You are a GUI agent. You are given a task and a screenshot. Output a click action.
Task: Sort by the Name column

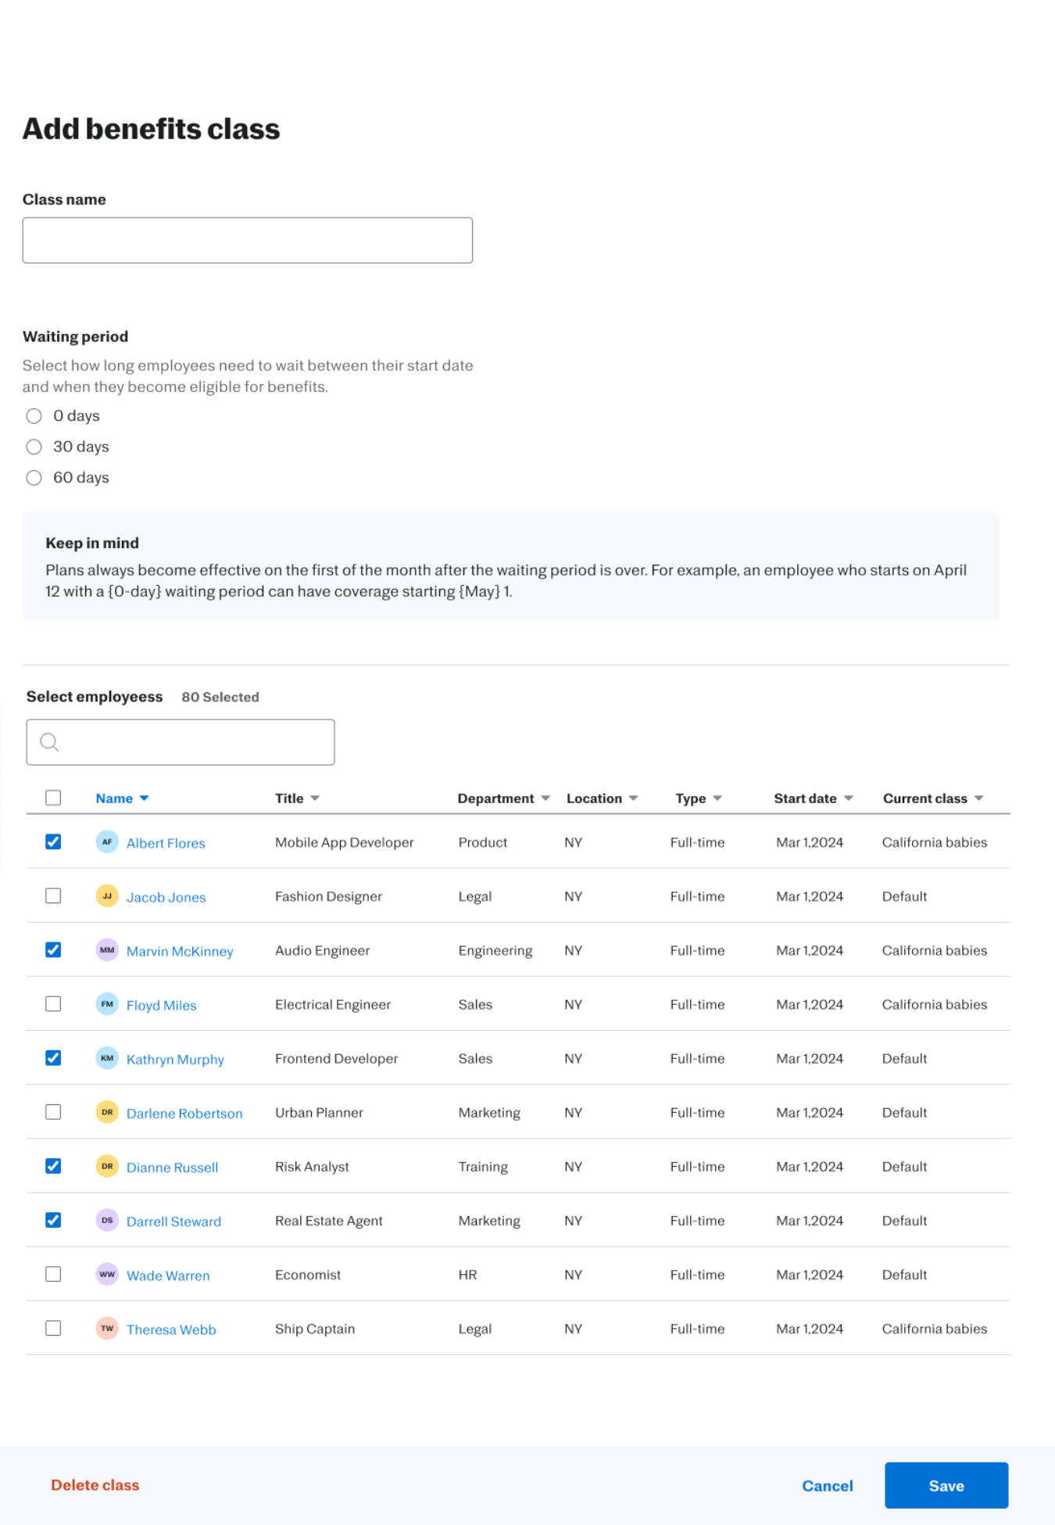[122, 798]
